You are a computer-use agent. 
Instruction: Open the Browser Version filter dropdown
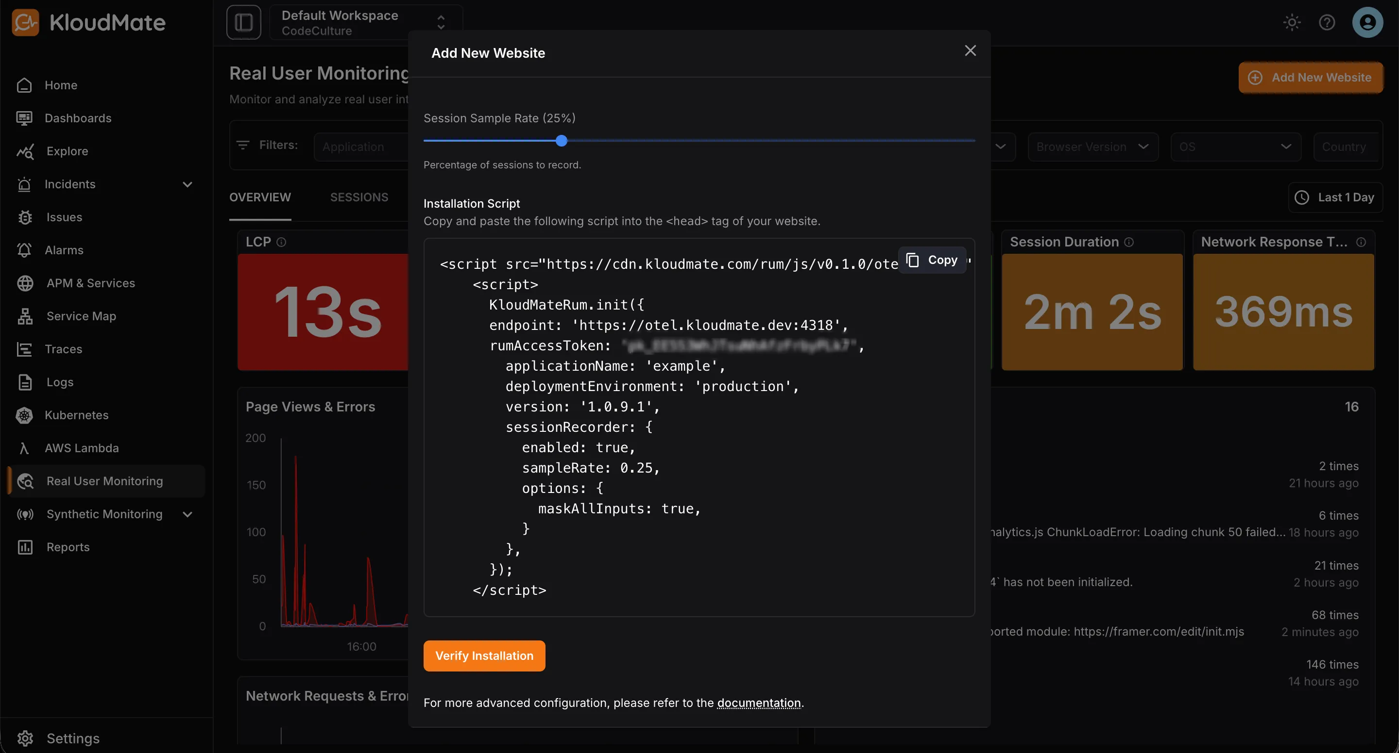pyautogui.click(x=1092, y=147)
